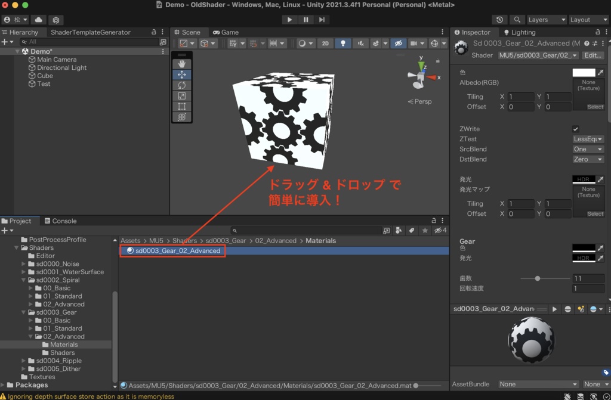Select the Hand tool in Scene view
Image resolution: width=611 pixels, height=400 pixels.
coord(181,64)
